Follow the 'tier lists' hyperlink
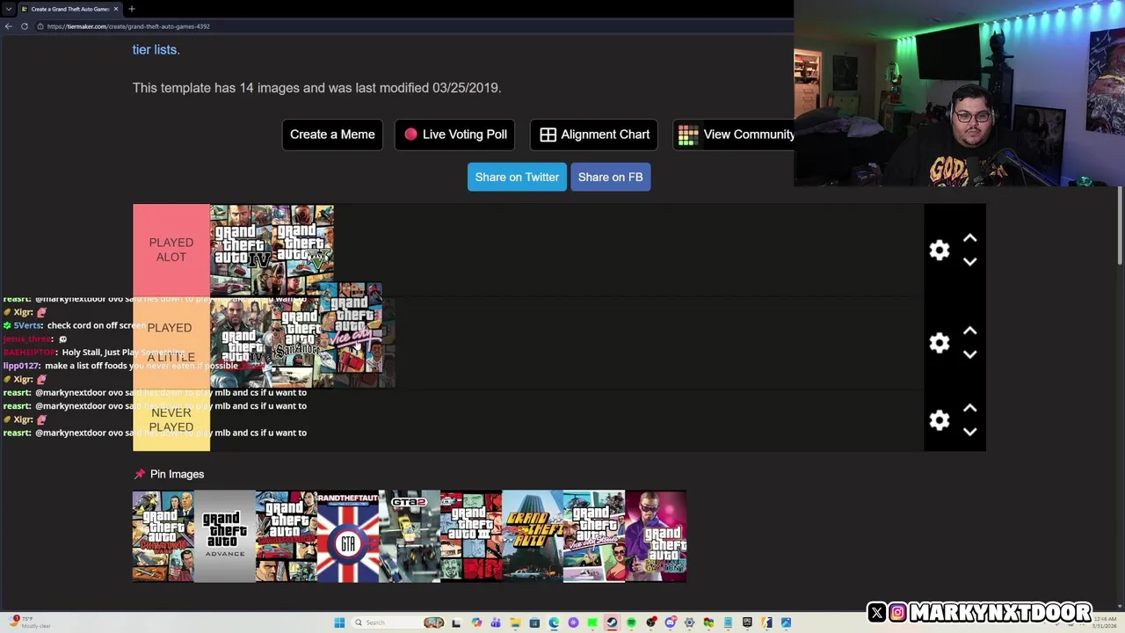The image size is (1125, 633). click(155, 49)
